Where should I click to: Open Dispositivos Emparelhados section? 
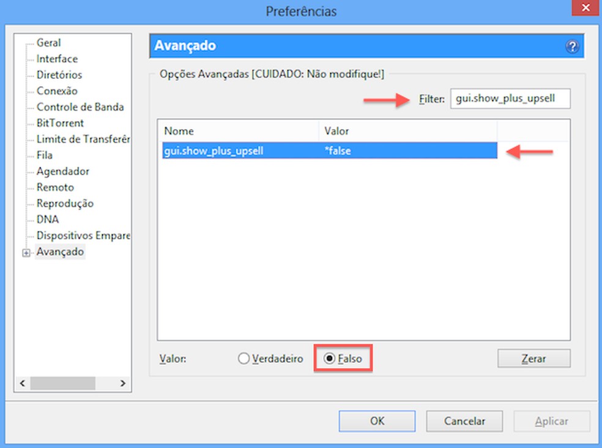point(83,236)
